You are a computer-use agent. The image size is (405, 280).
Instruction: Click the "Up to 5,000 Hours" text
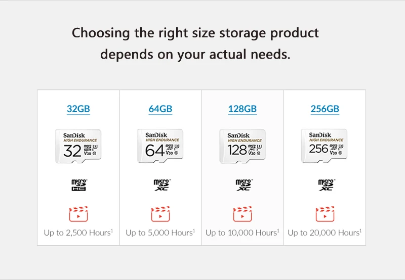[160, 232]
